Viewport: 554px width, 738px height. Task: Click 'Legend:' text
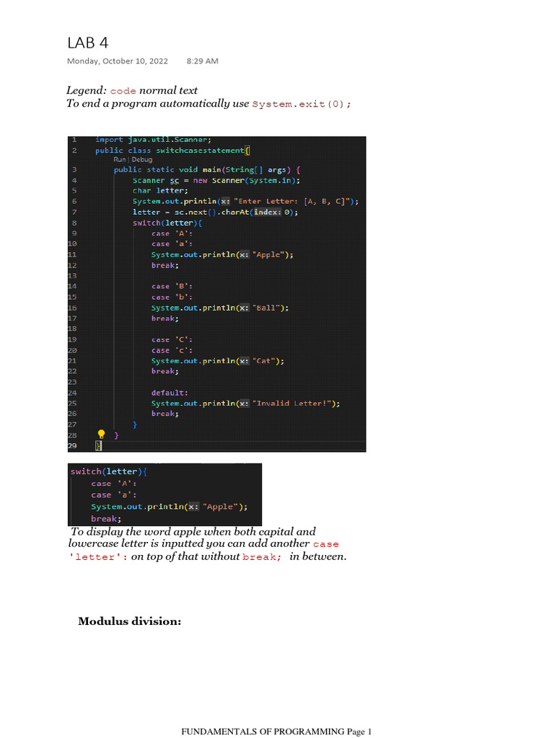(87, 90)
